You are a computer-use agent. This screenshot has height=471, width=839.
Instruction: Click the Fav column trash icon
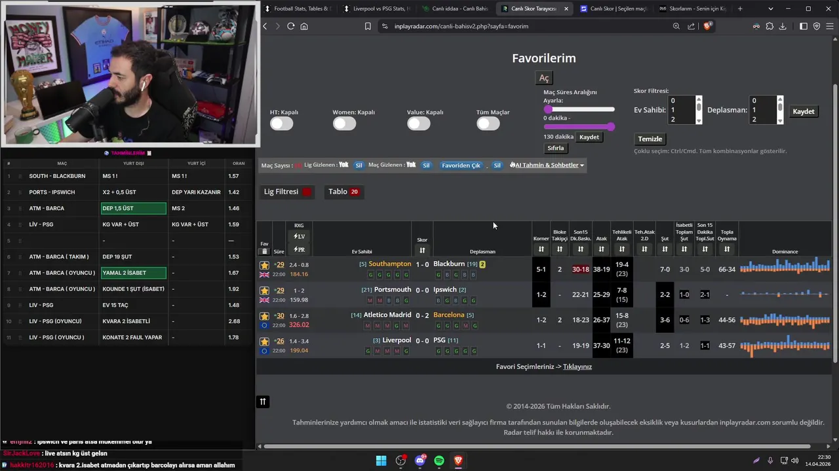265,251
